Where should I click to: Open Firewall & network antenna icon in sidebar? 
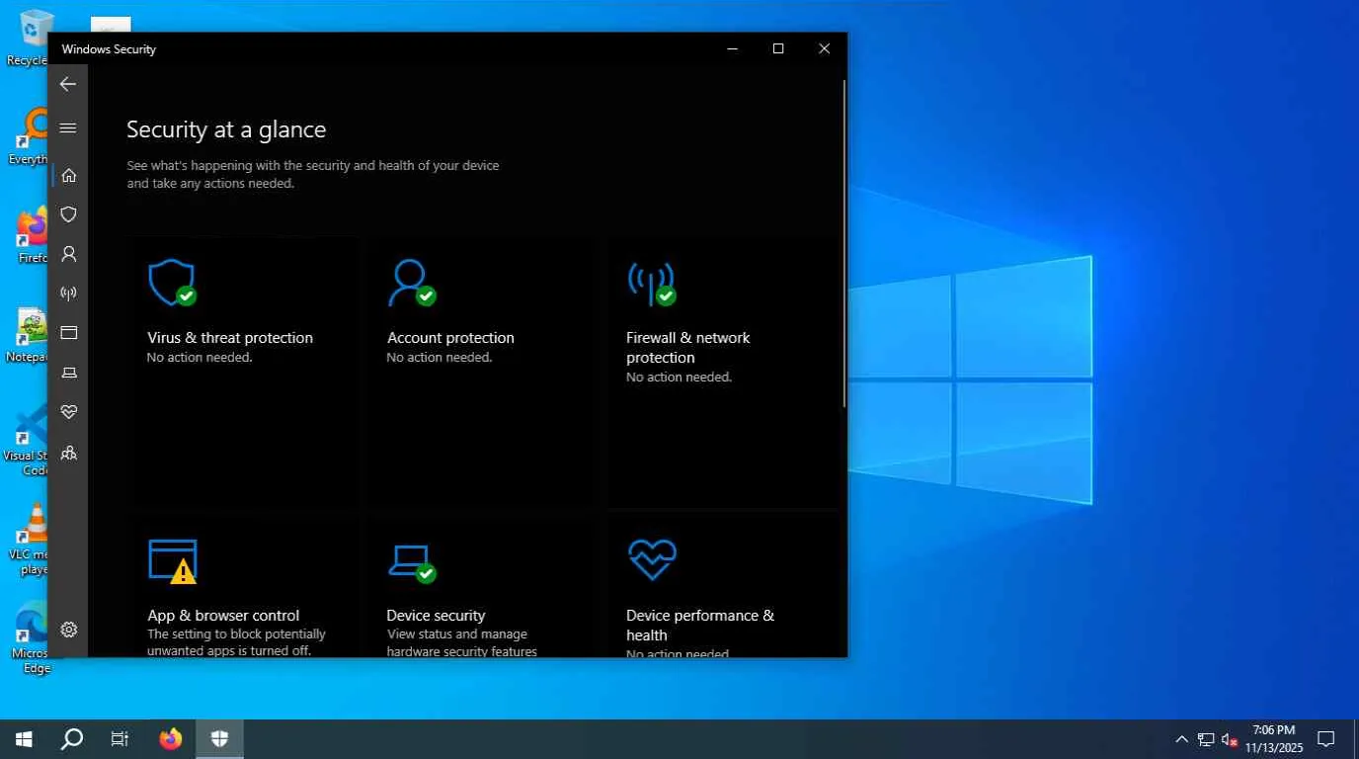click(x=68, y=294)
